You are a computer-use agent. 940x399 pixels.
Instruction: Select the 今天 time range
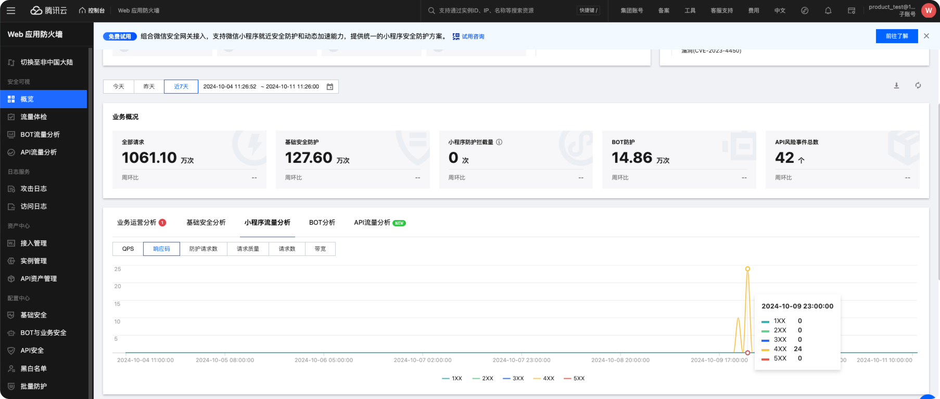pyautogui.click(x=119, y=86)
